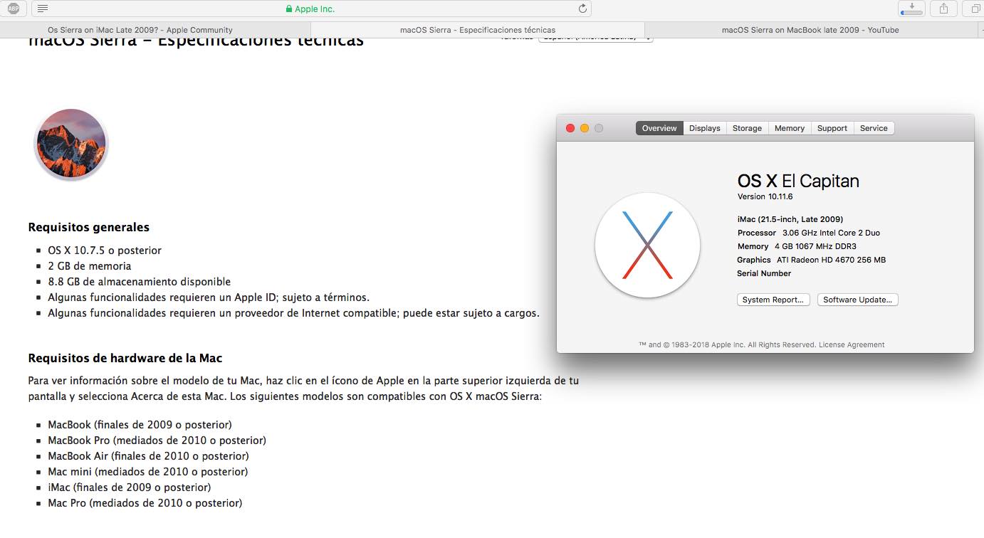Open the License Agreement link

(x=852, y=344)
